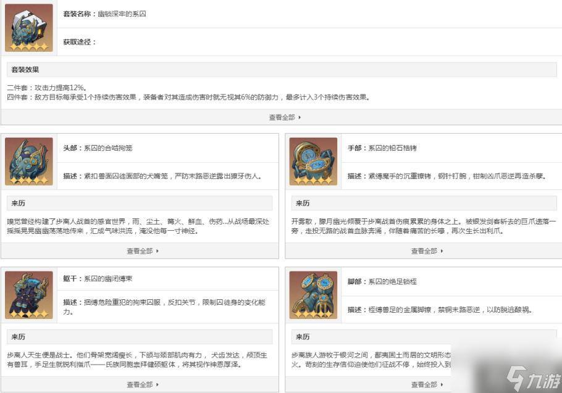562x393 pixels.
Task: Click the 套装效果 section header
Action: click(x=282, y=70)
